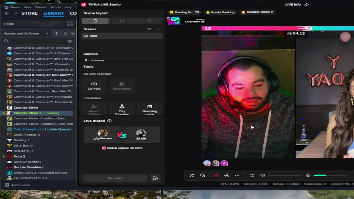This screenshot has width=354, height=199.
Task: Go back with Steam's back arrow
Action: [7, 13]
